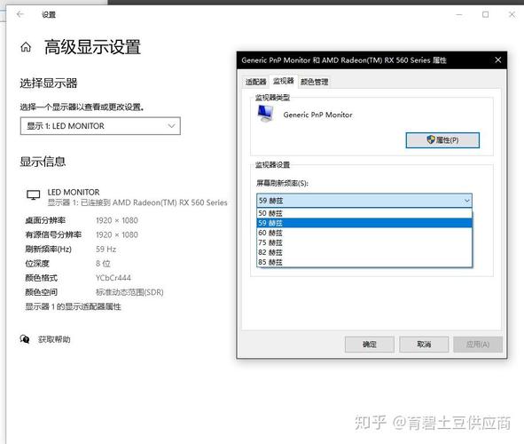Click the Generic PnP Monitor icon
This screenshot has height=444, width=524.
[266, 114]
